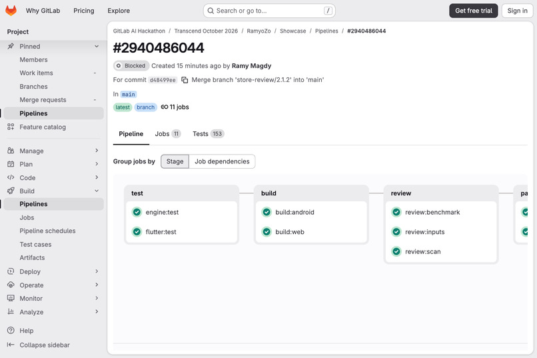Click the Build rocket icon
This screenshot has width=537, height=358.
(11, 191)
